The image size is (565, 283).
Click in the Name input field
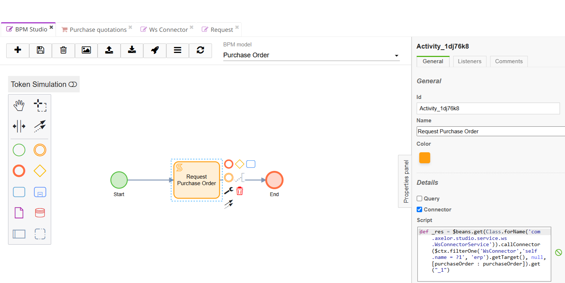point(490,131)
